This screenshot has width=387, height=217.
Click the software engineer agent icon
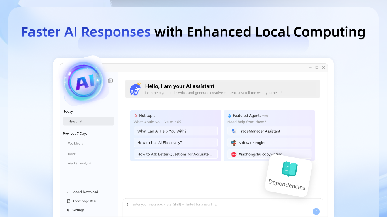pyautogui.click(x=233, y=142)
